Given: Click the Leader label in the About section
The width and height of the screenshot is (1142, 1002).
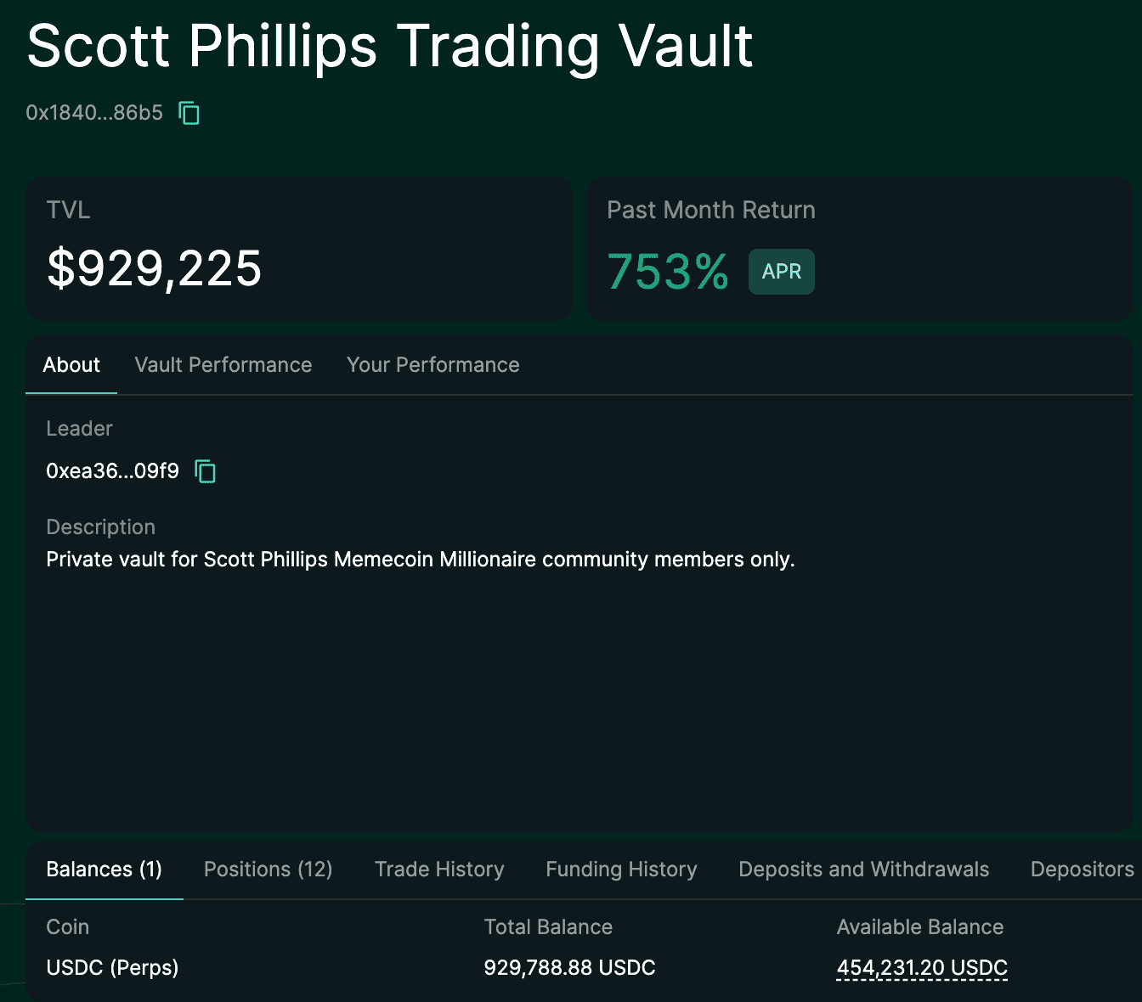Looking at the screenshot, I should click(x=79, y=428).
